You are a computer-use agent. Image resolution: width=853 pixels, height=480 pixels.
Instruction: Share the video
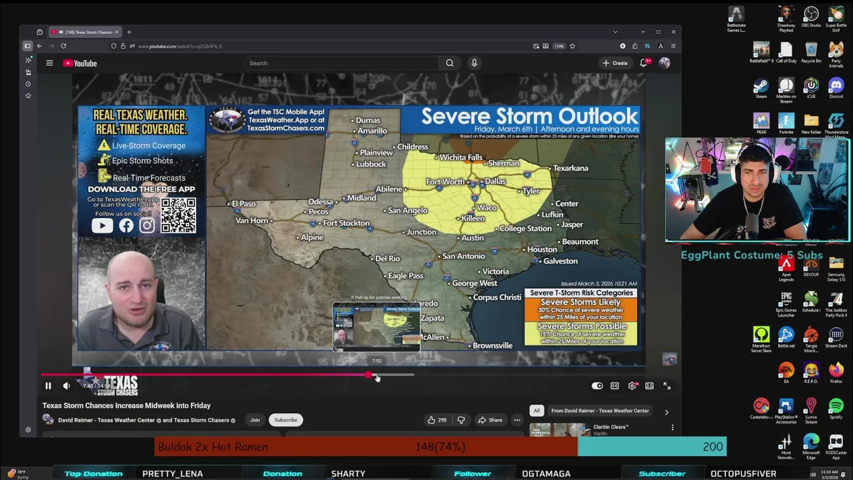(x=490, y=420)
